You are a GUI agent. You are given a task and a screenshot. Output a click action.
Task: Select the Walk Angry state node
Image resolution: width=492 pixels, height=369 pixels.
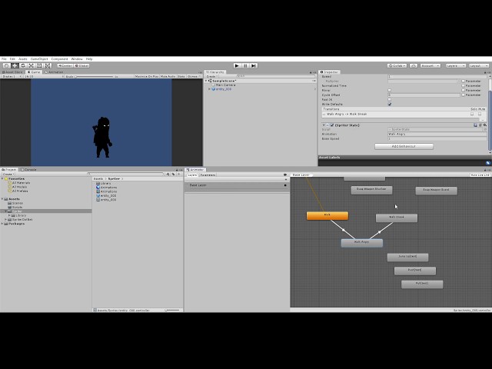click(362, 243)
